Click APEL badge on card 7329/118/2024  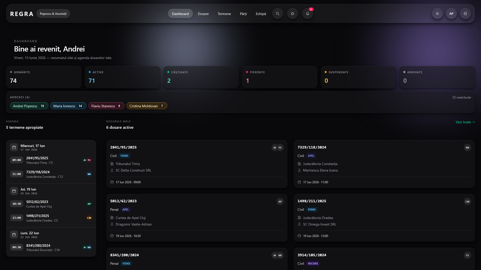coord(311,156)
